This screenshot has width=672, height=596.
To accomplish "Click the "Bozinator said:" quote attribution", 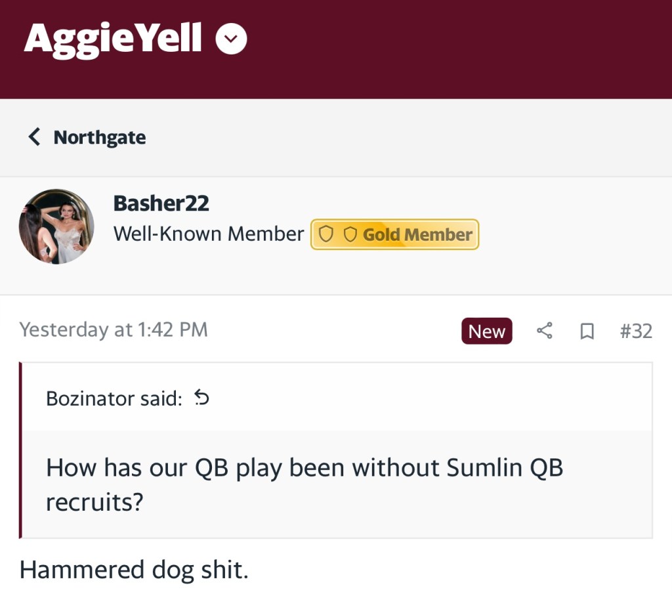I will (114, 398).
